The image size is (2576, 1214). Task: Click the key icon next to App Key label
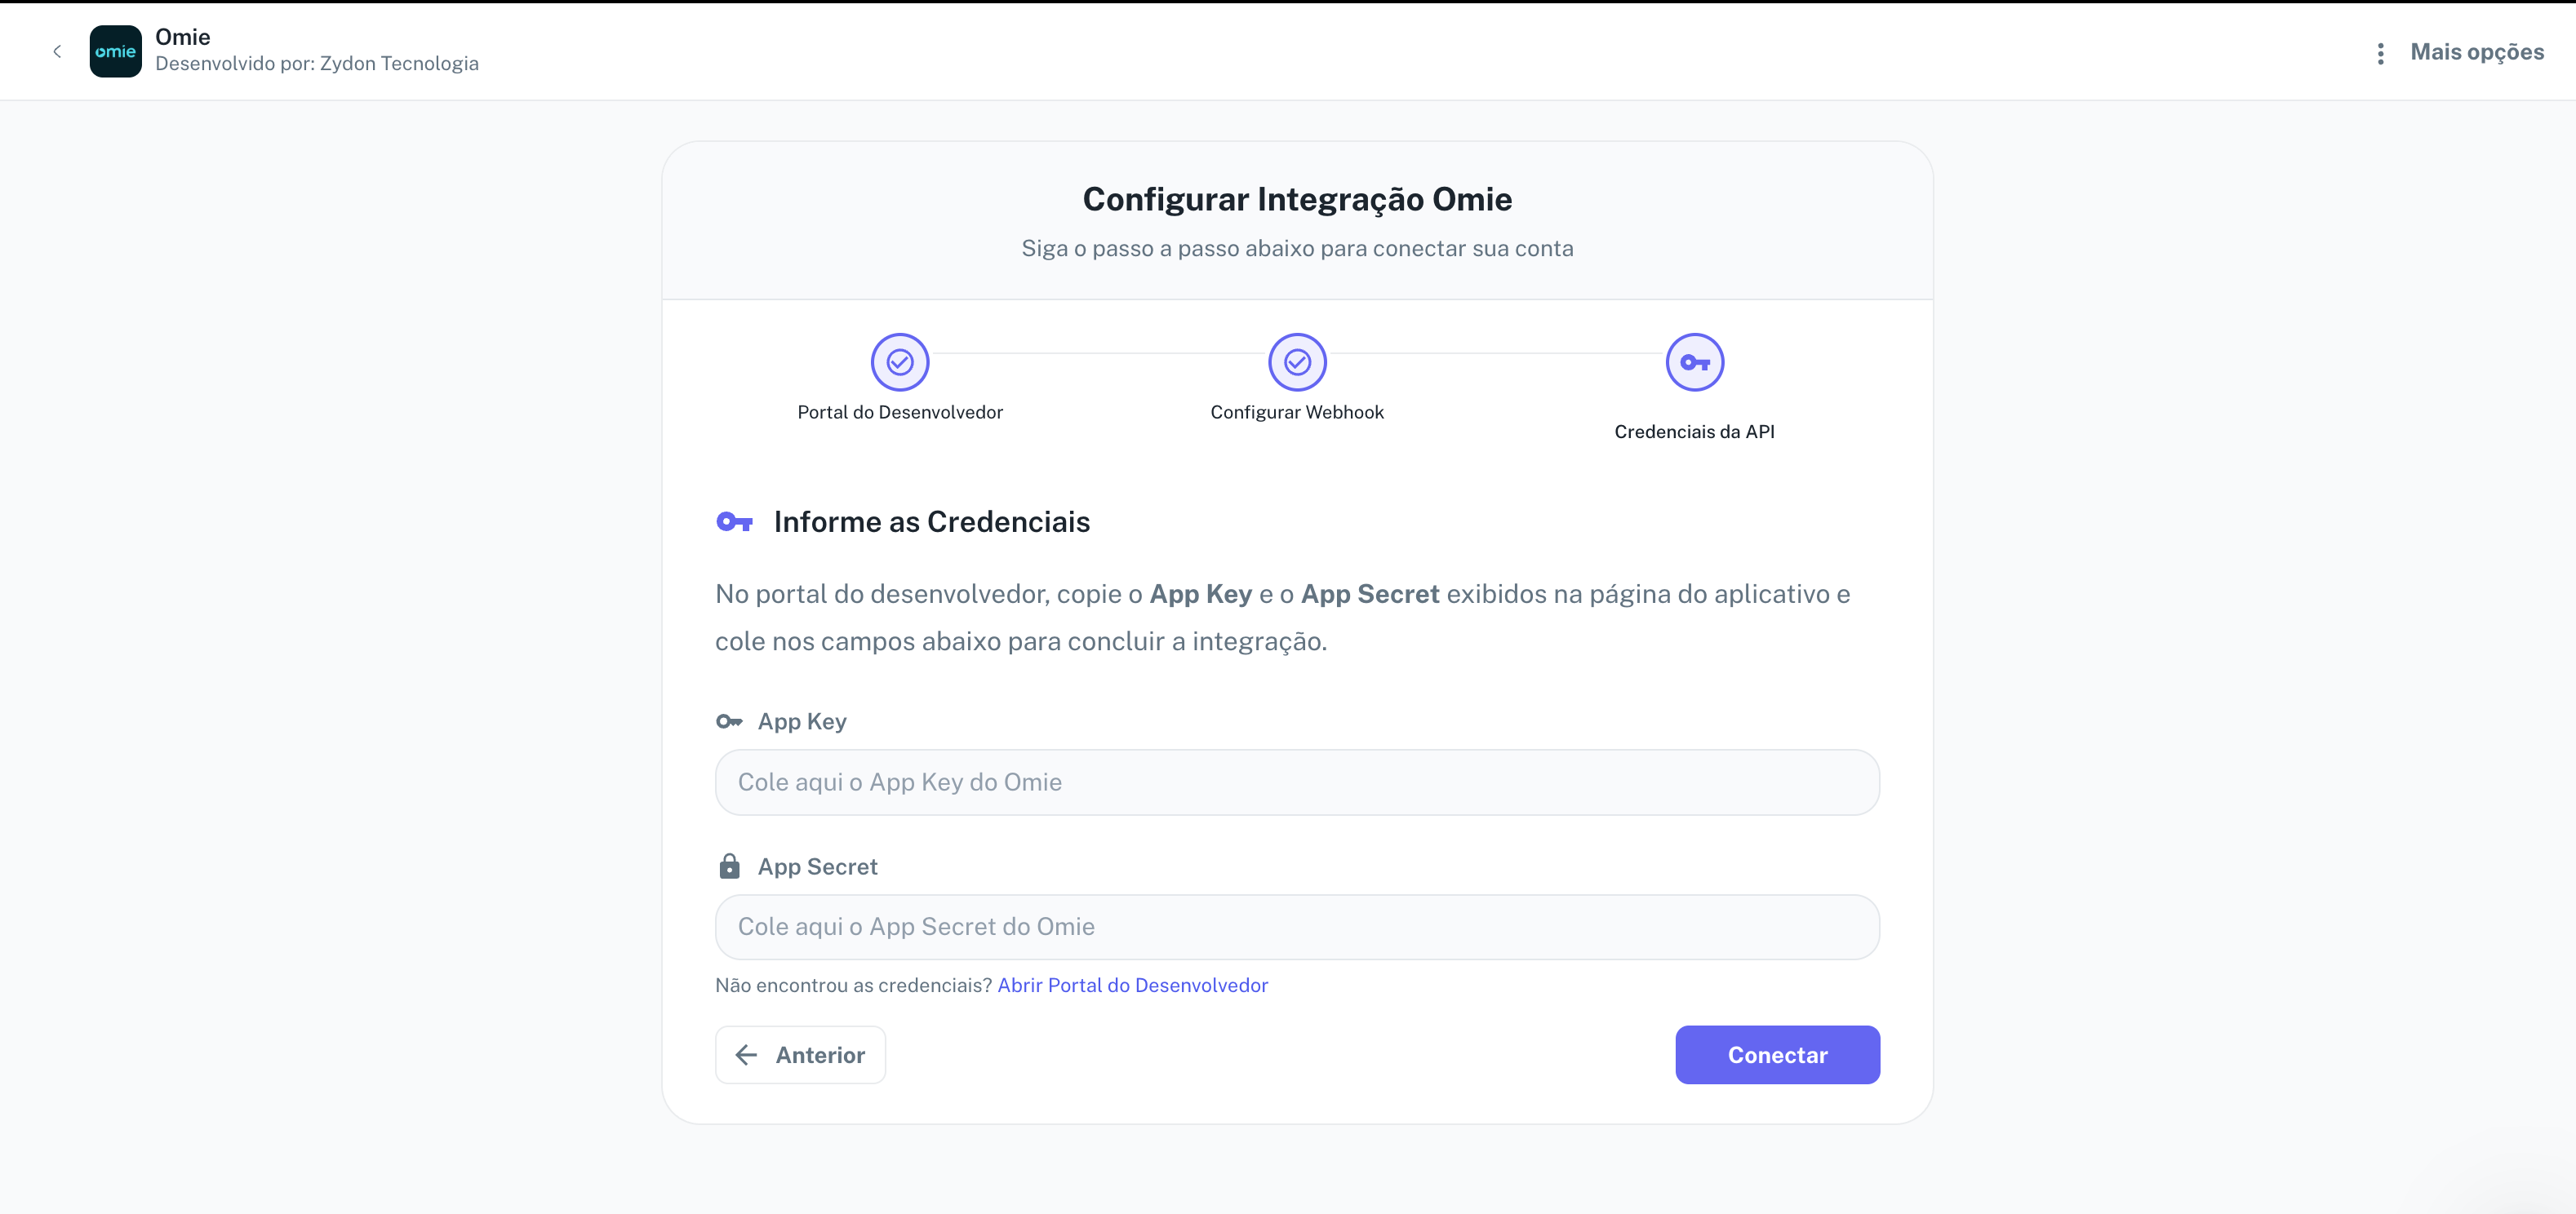[729, 721]
